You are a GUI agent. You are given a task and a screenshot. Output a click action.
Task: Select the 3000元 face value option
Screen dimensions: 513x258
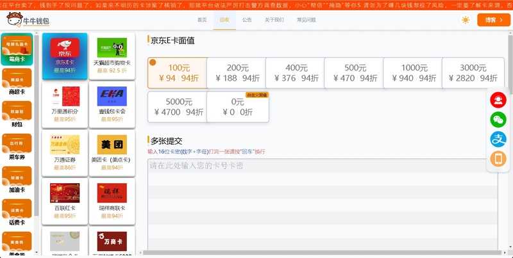click(473, 73)
